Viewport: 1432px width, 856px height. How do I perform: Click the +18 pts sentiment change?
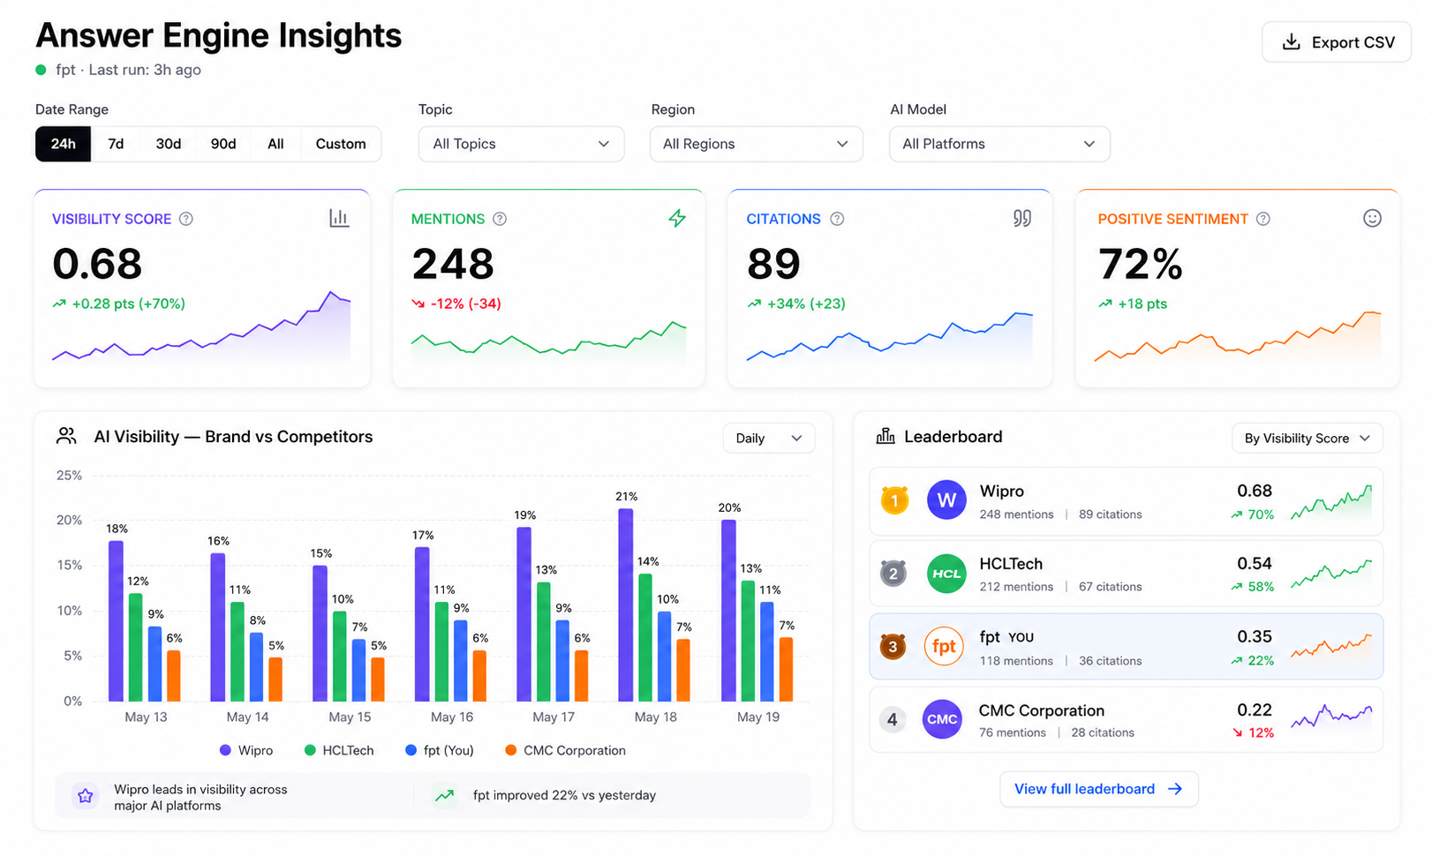1133,304
